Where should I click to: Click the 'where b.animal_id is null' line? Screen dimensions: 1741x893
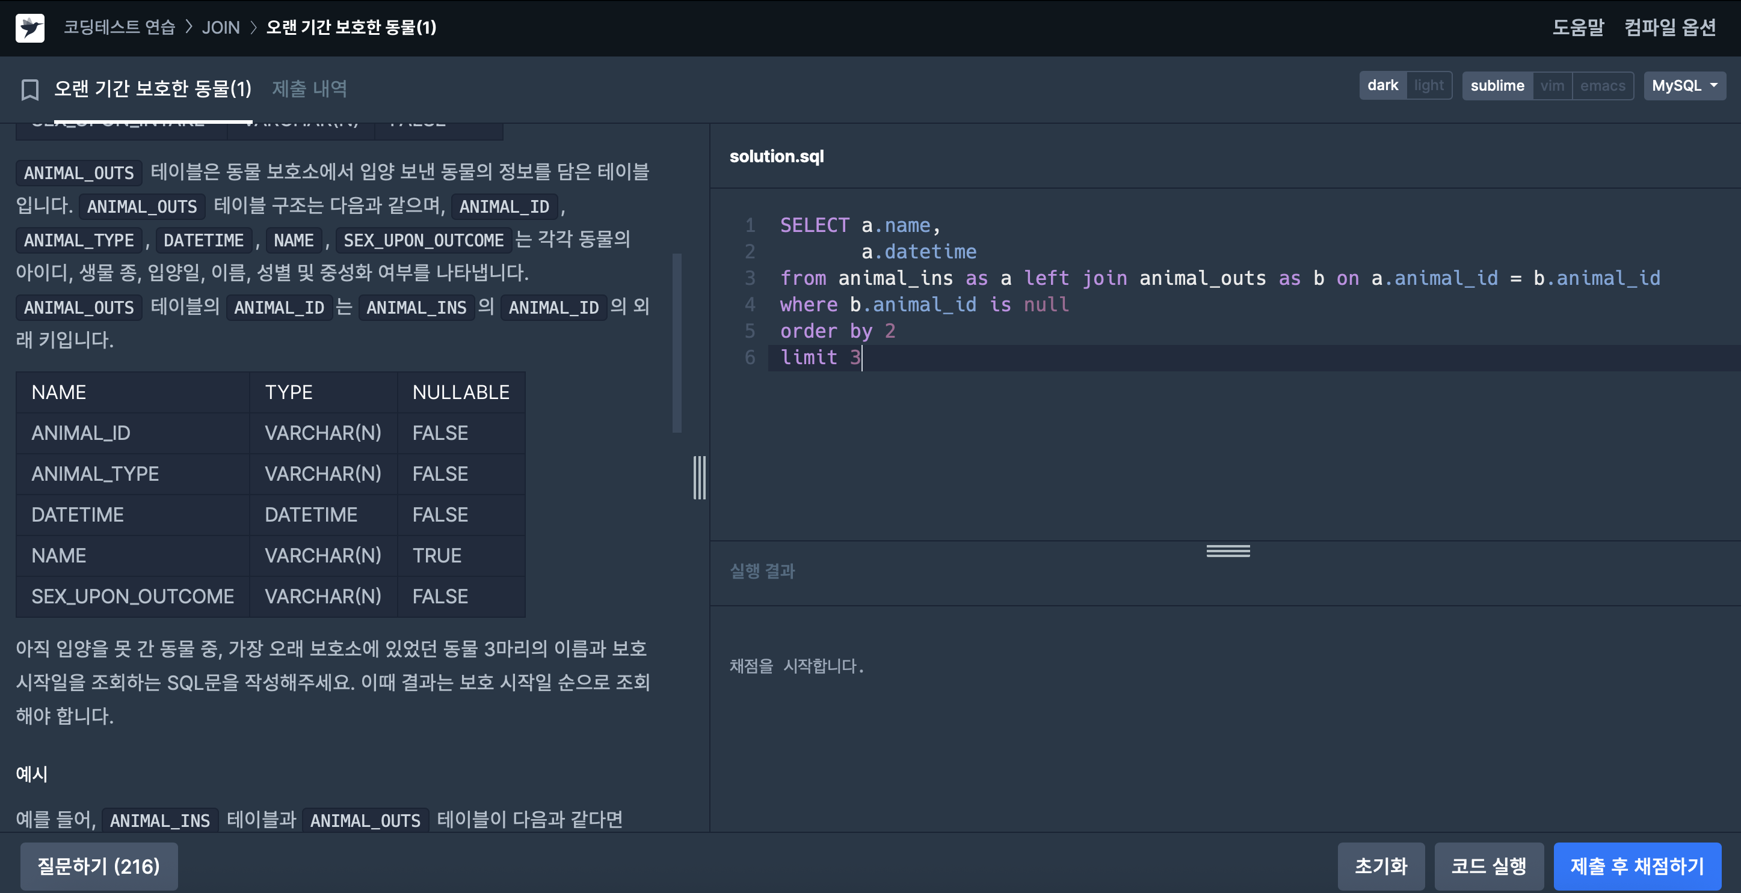point(925,305)
